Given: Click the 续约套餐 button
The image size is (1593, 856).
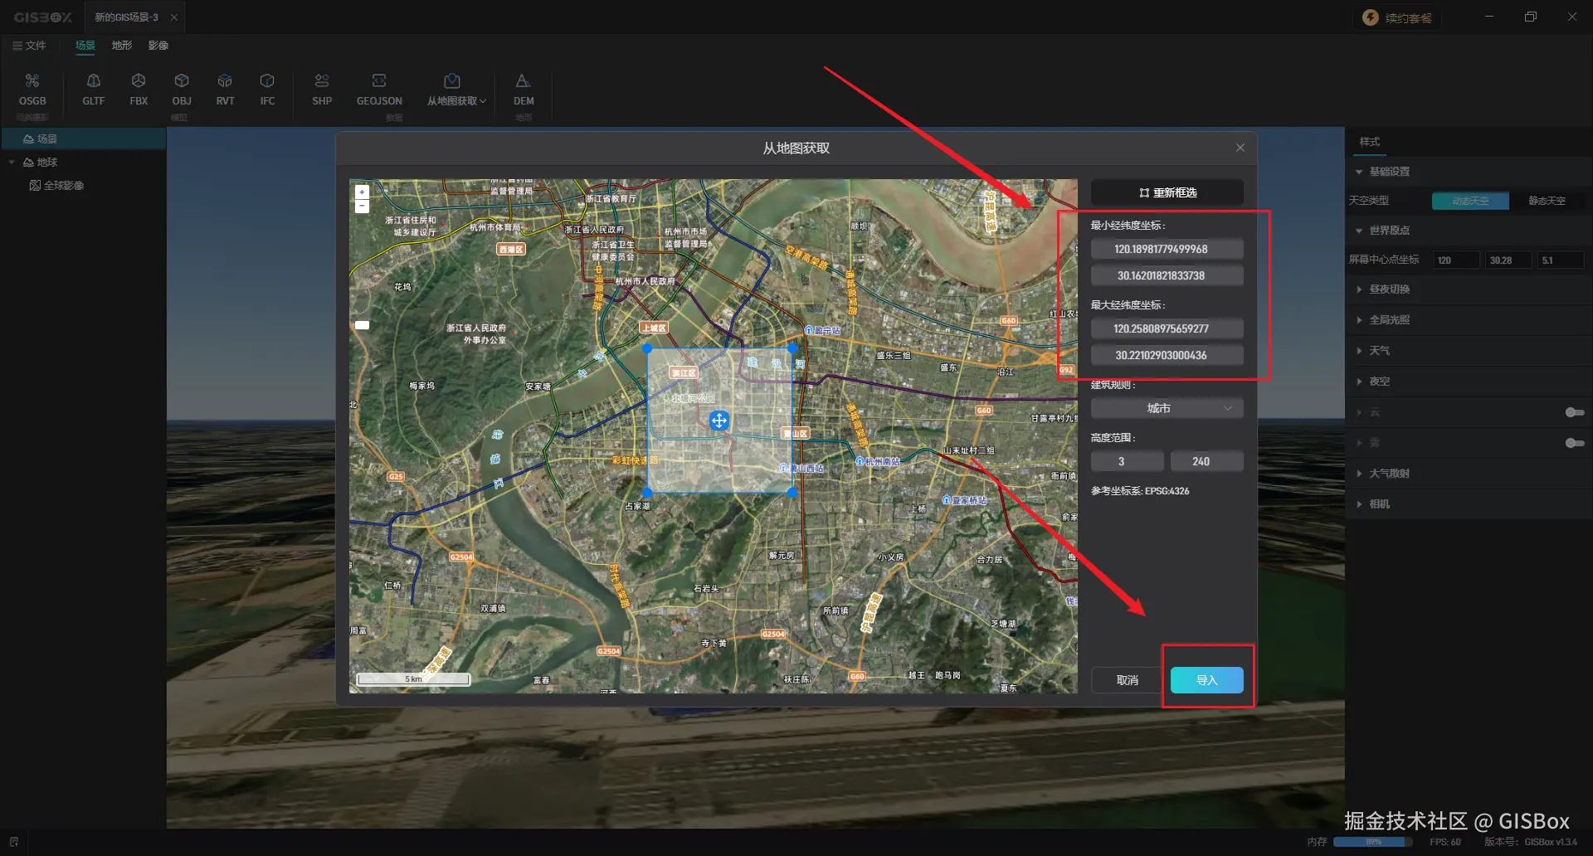Looking at the screenshot, I should [1398, 17].
